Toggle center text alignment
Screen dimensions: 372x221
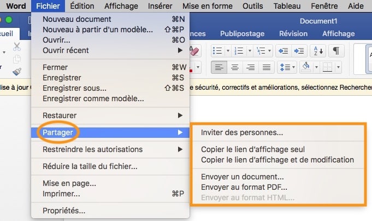point(235,67)
